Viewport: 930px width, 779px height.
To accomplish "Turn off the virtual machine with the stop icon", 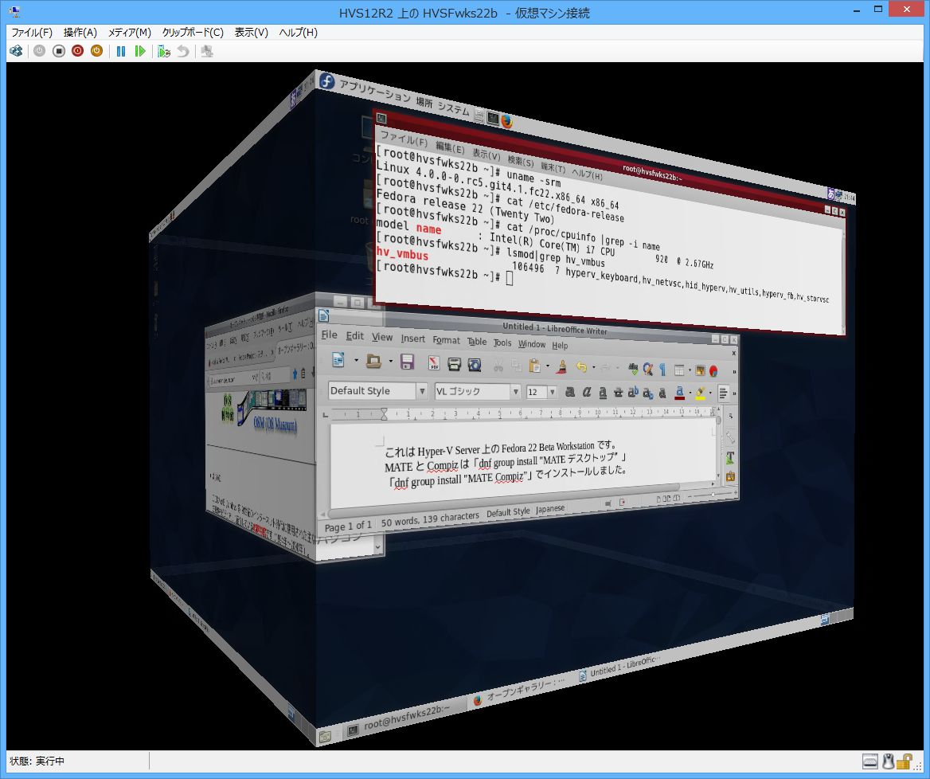I will (58, 51).
